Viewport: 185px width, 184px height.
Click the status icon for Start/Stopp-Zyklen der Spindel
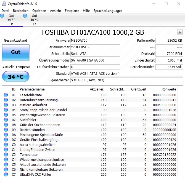point(6,110)
